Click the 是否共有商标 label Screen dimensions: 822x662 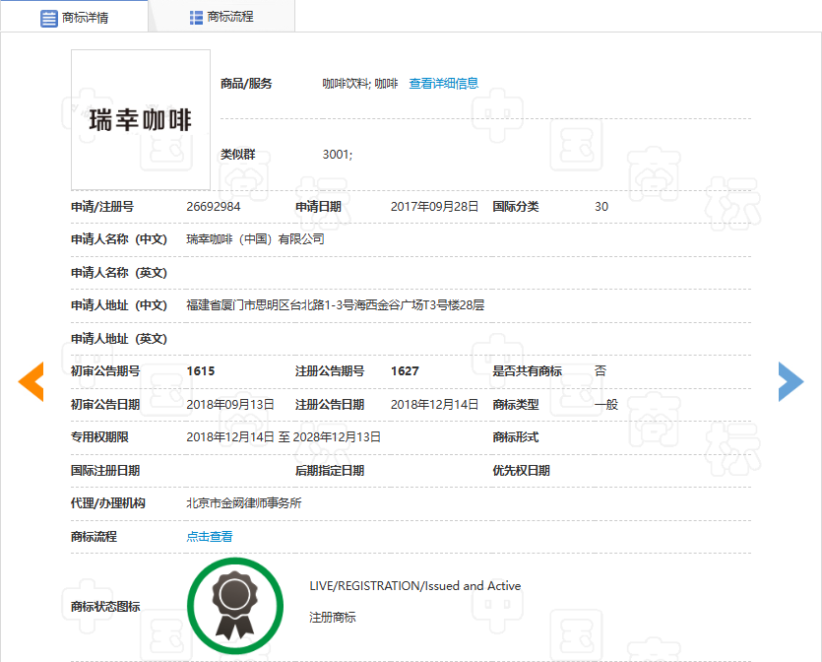pos(527,370)
